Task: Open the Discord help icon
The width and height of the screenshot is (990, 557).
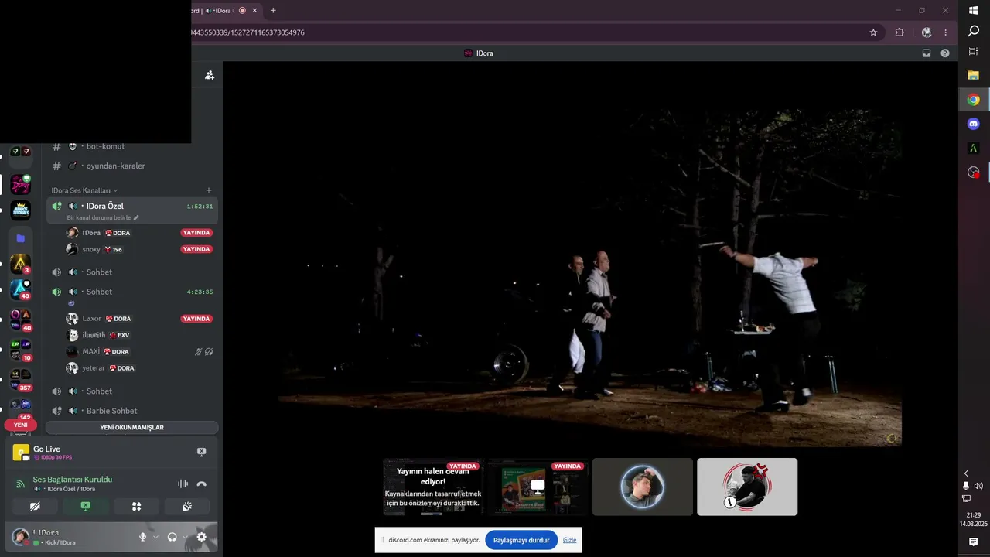Action: tap(945, 53)
